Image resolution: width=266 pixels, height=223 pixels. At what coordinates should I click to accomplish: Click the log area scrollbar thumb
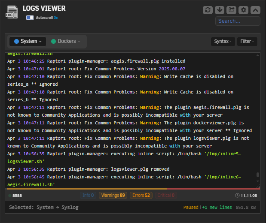(x=258, y=175)
